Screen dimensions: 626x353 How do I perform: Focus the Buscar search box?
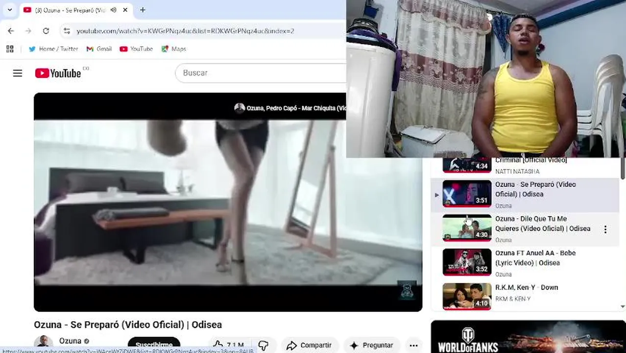coord(261,73)
